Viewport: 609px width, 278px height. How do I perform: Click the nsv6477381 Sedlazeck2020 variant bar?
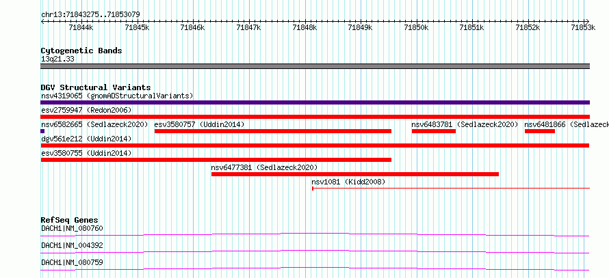(x=355, y=174)
